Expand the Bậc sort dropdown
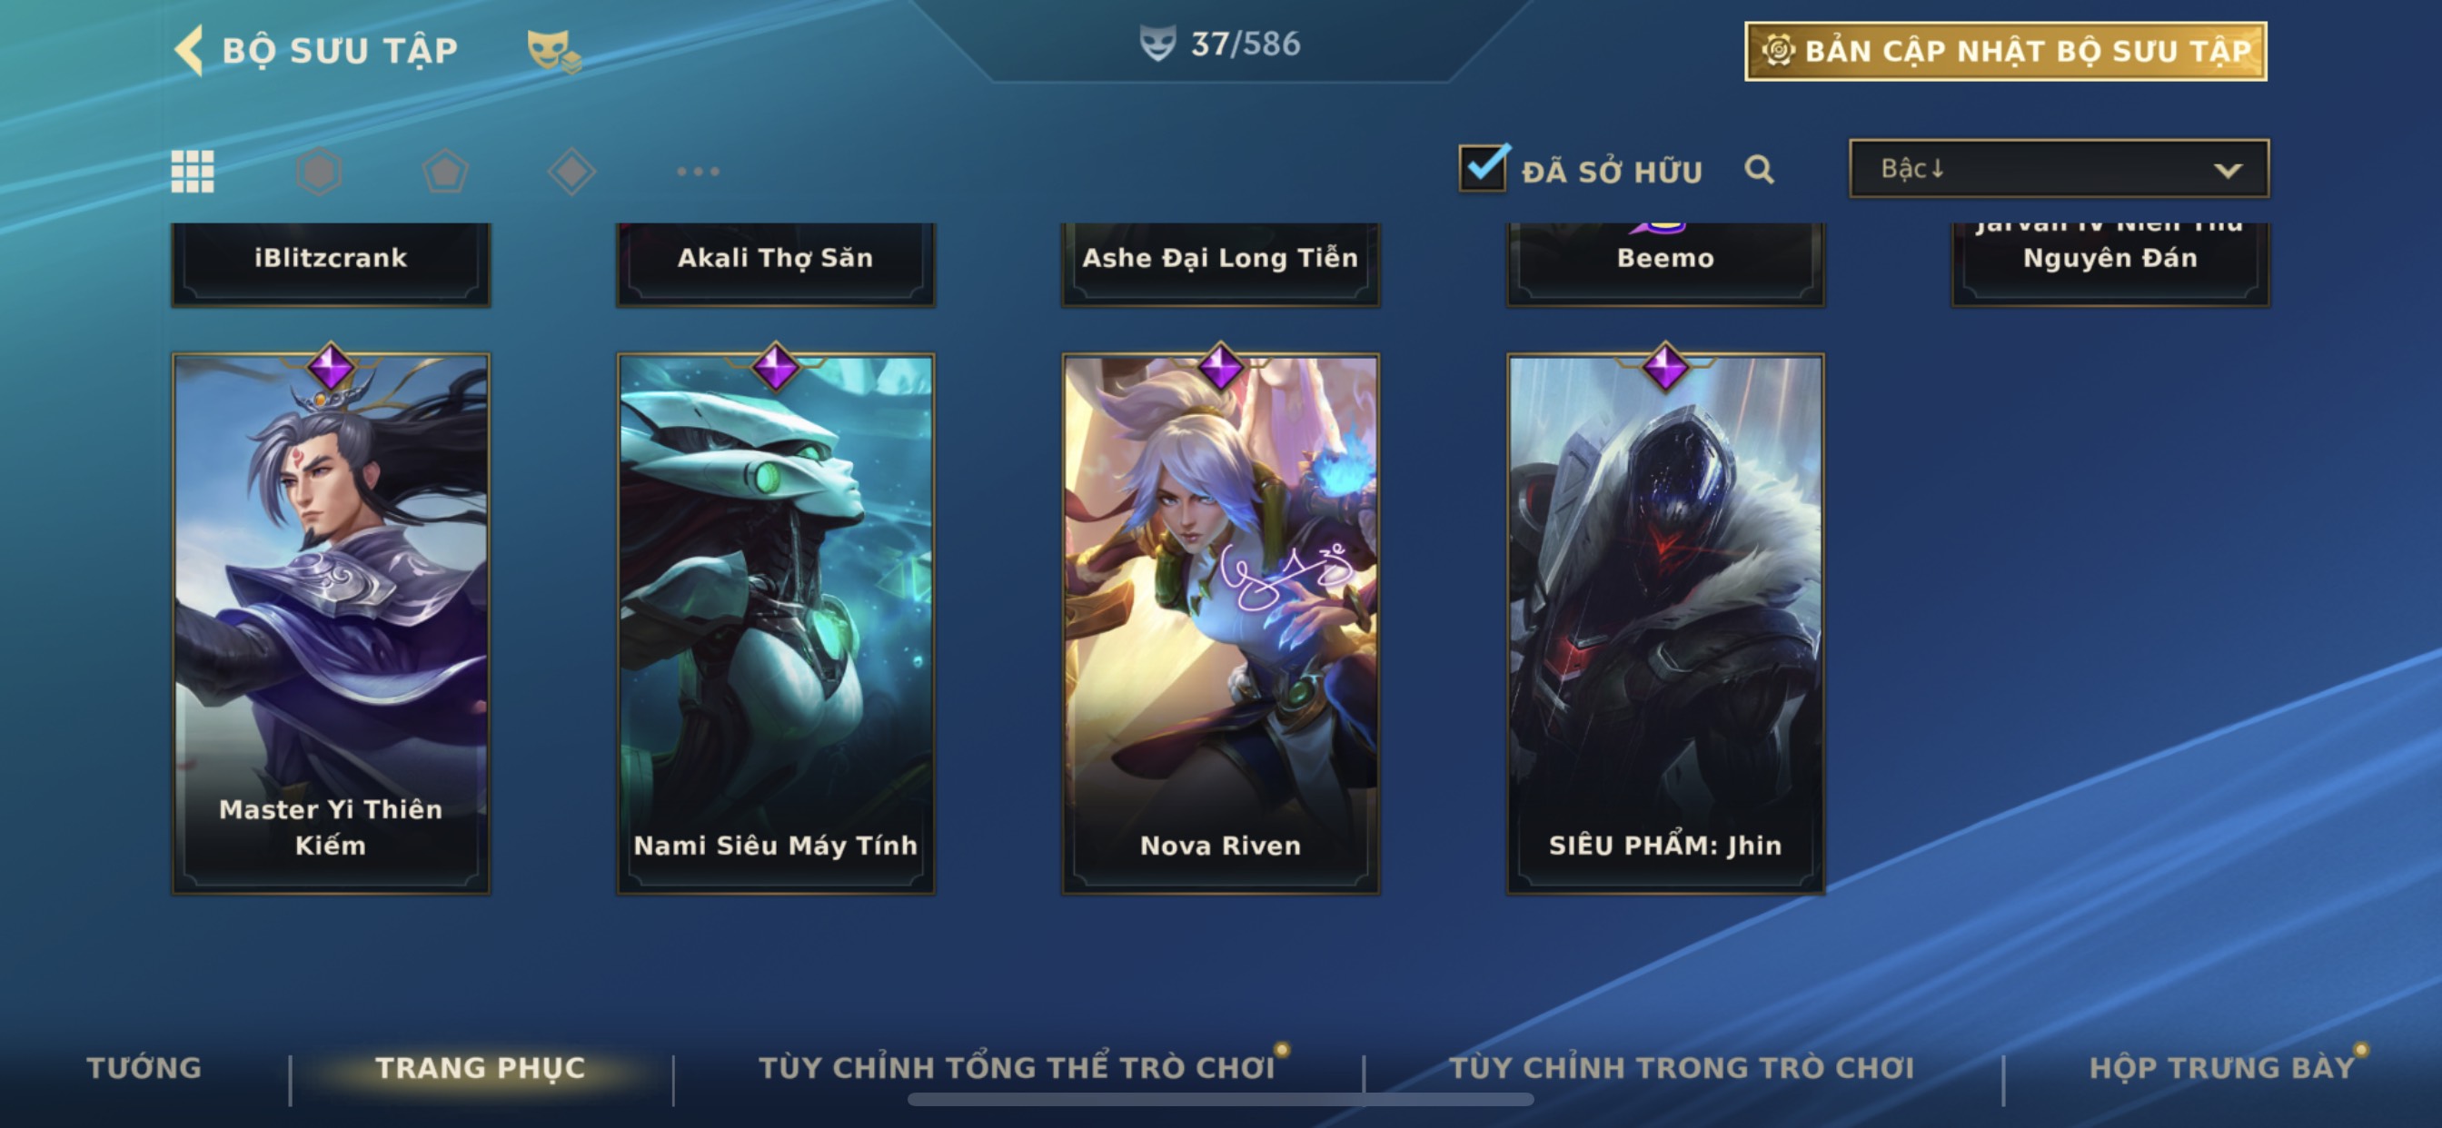 click(x=2059, y=169)
